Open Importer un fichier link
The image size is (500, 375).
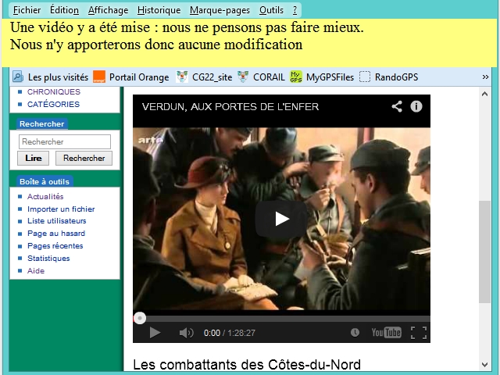tap(61, 209)
